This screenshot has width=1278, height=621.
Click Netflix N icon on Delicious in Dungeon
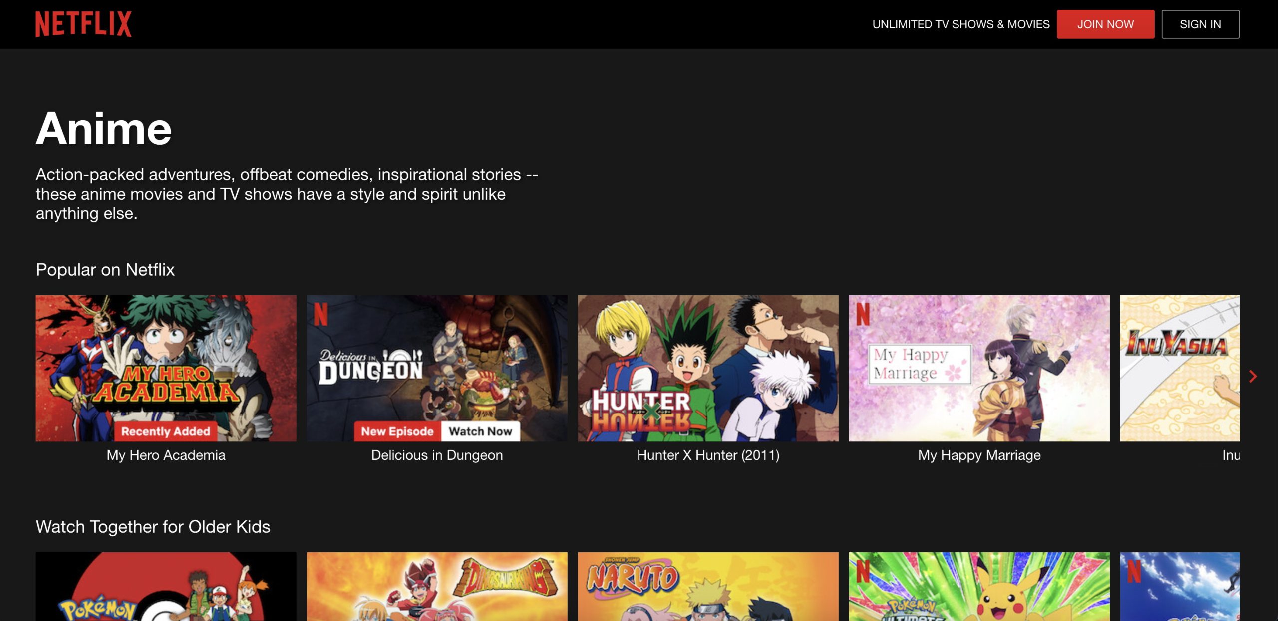[320, 314]
